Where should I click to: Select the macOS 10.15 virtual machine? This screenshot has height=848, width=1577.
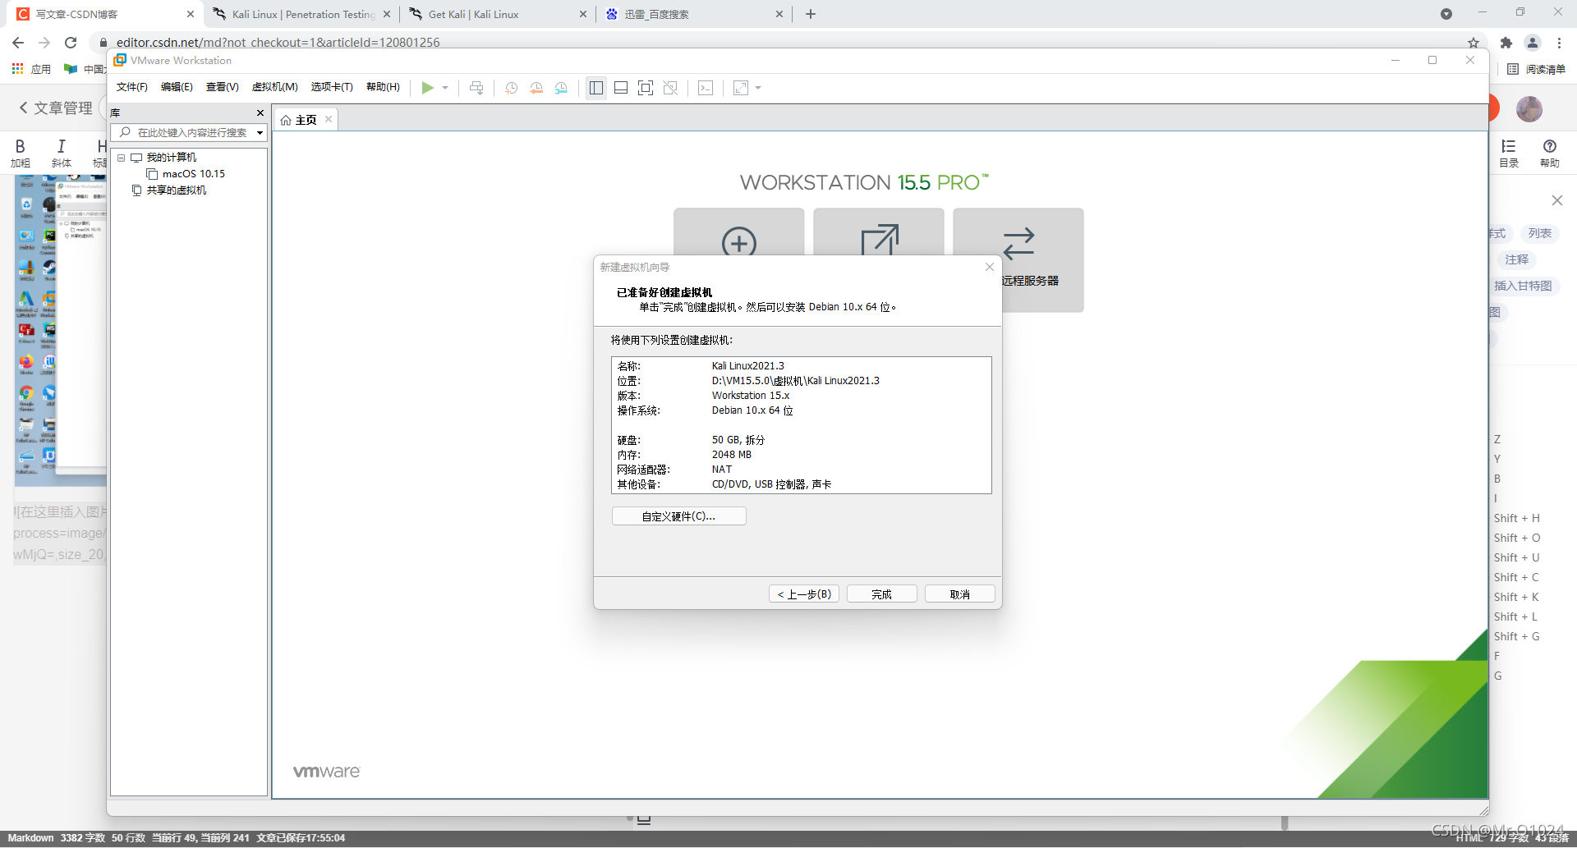point(193,174)
